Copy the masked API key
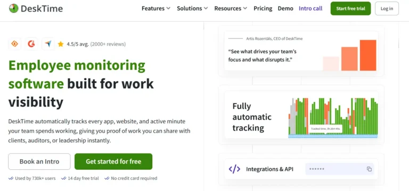This screenshot has width=409, height=191. point(369,169)
